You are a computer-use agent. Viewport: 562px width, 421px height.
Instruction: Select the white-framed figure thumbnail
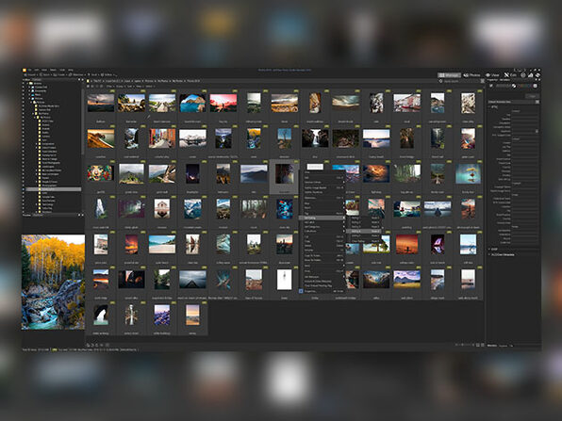coord(284,280)
